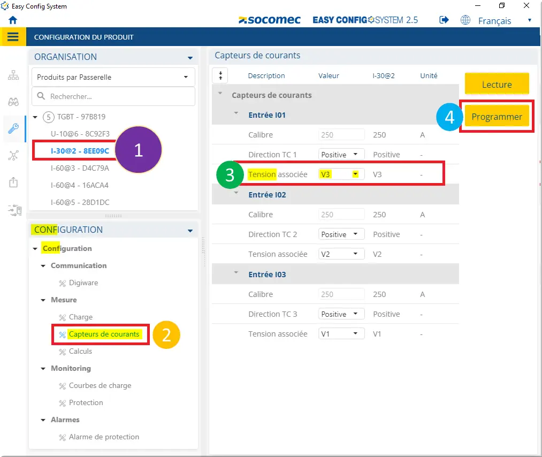Collapse the Capteurs de courants group
This screenshot has width=542, height=457.
220,93
